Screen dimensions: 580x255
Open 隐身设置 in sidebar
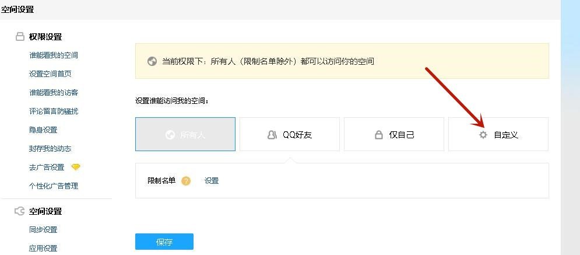[x=43, y=130]
